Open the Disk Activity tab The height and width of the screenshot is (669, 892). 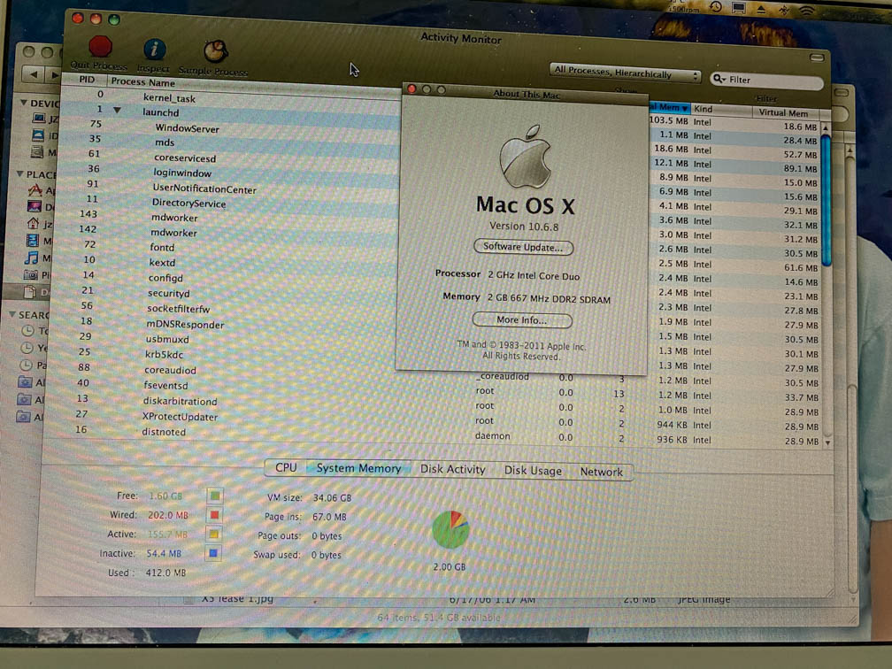(453, 469)
